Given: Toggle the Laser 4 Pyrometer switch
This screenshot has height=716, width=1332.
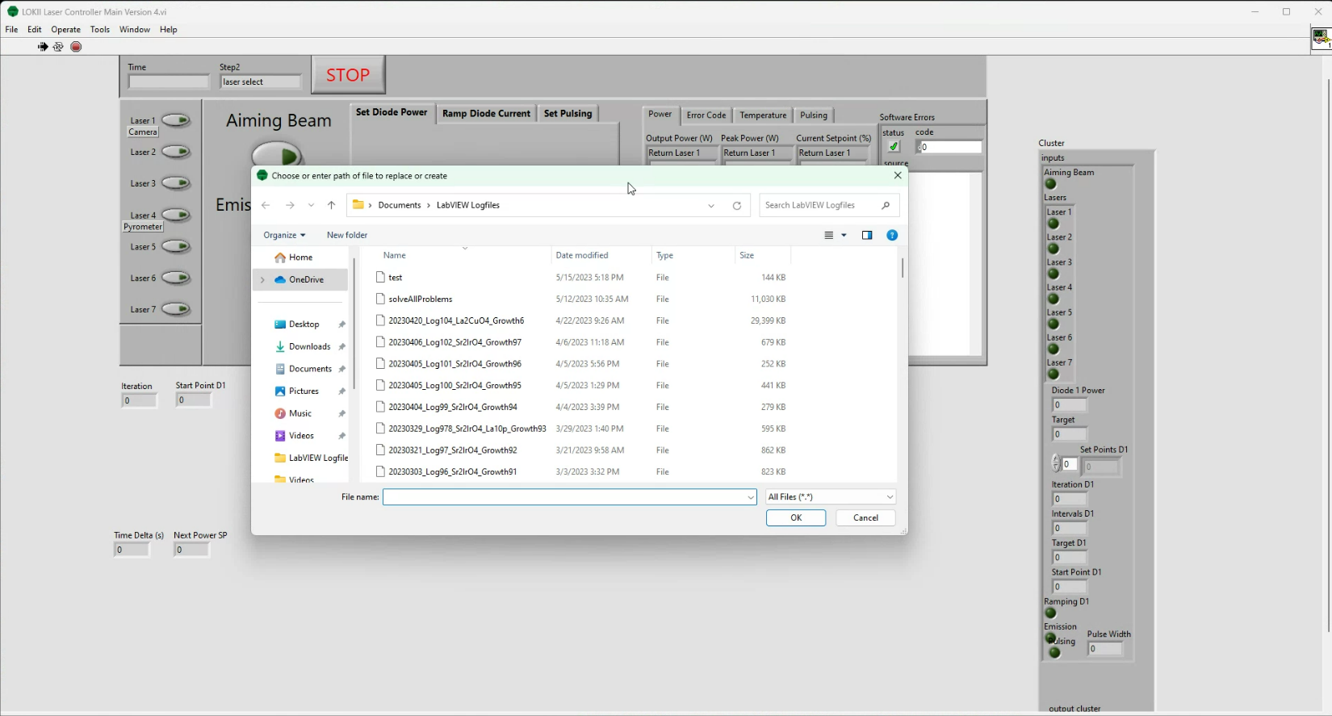Looking at the screenshot, I should pos(176,215).
